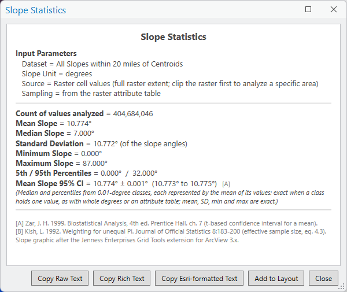The height and width of the screenshot is (292, 347).
Task: Click the 'Input Parameters' heading
Action: (46, 54)
